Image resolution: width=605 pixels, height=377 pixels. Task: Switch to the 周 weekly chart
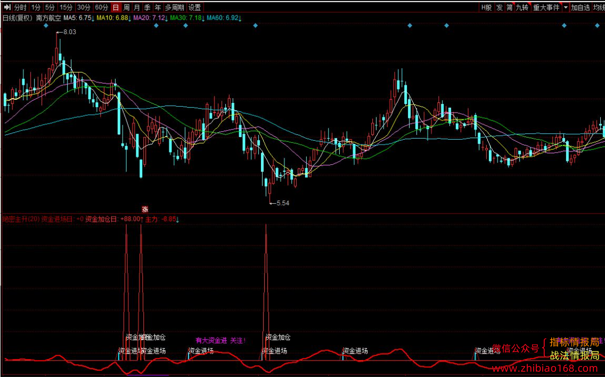[126, 7]
